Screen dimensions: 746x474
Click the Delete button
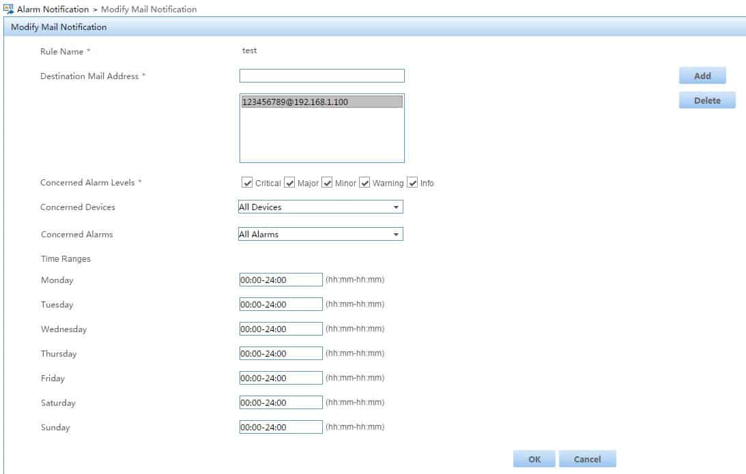(707, 100)
